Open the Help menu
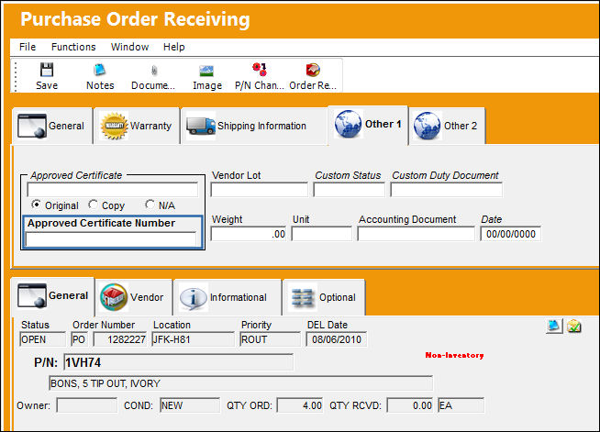 click(x=174, y=47)
